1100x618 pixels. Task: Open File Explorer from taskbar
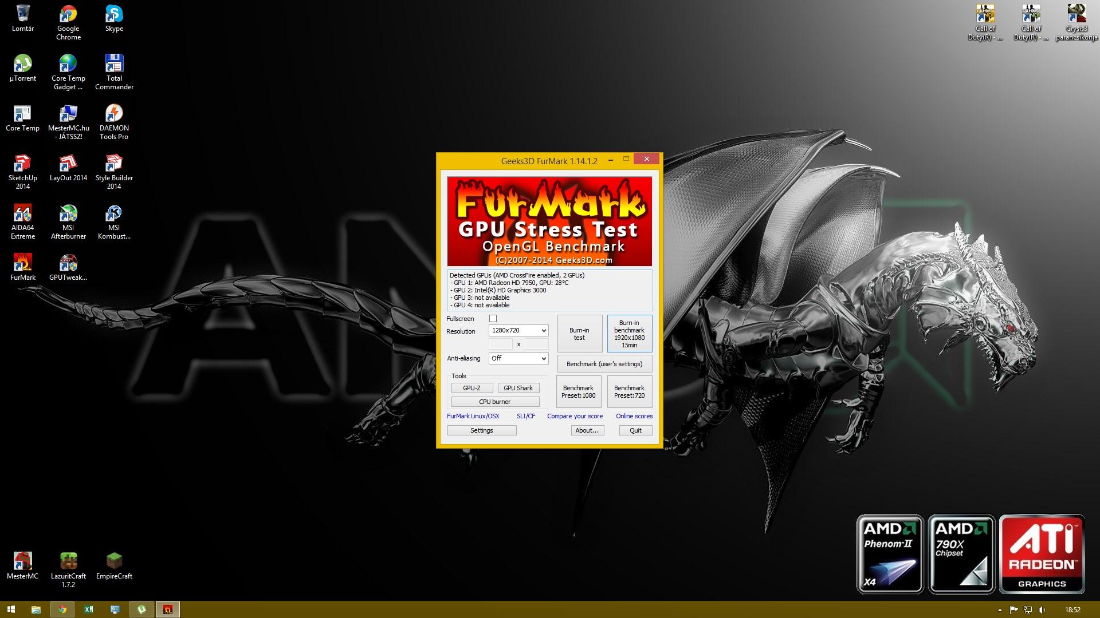[x=36, y=609]
